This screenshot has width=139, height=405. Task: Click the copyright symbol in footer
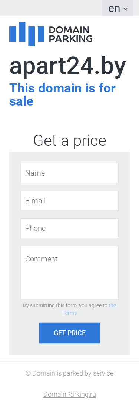pos(28,374)
